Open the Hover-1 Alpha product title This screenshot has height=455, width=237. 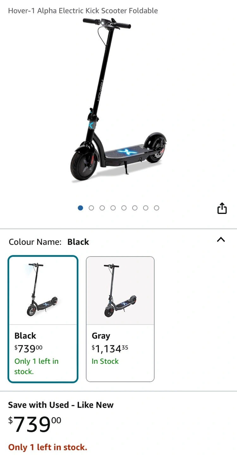[x=83, y=10]
